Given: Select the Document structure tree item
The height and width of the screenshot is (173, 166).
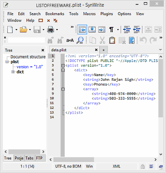Looking at the screenshot, I should tap(28, 57).
